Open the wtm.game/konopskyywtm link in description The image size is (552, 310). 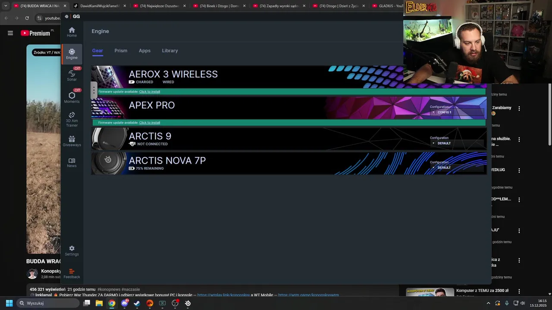pyautogui.click(x=308, y=295)
